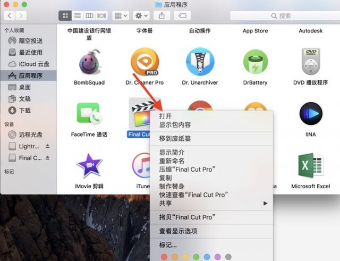Apply the red tag color

164,257
